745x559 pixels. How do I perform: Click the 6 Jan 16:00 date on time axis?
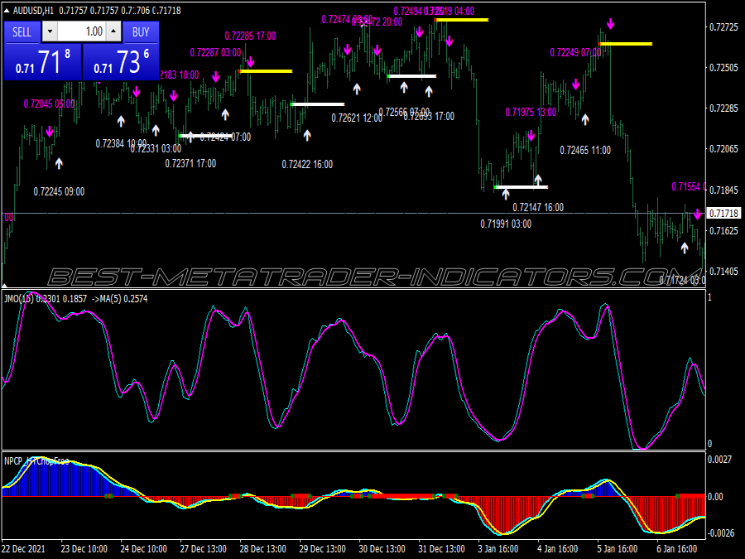click(676, 548)
